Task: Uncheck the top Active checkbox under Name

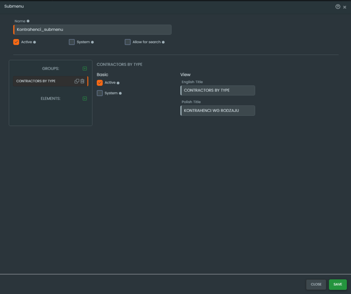Action: pos(16,42)
